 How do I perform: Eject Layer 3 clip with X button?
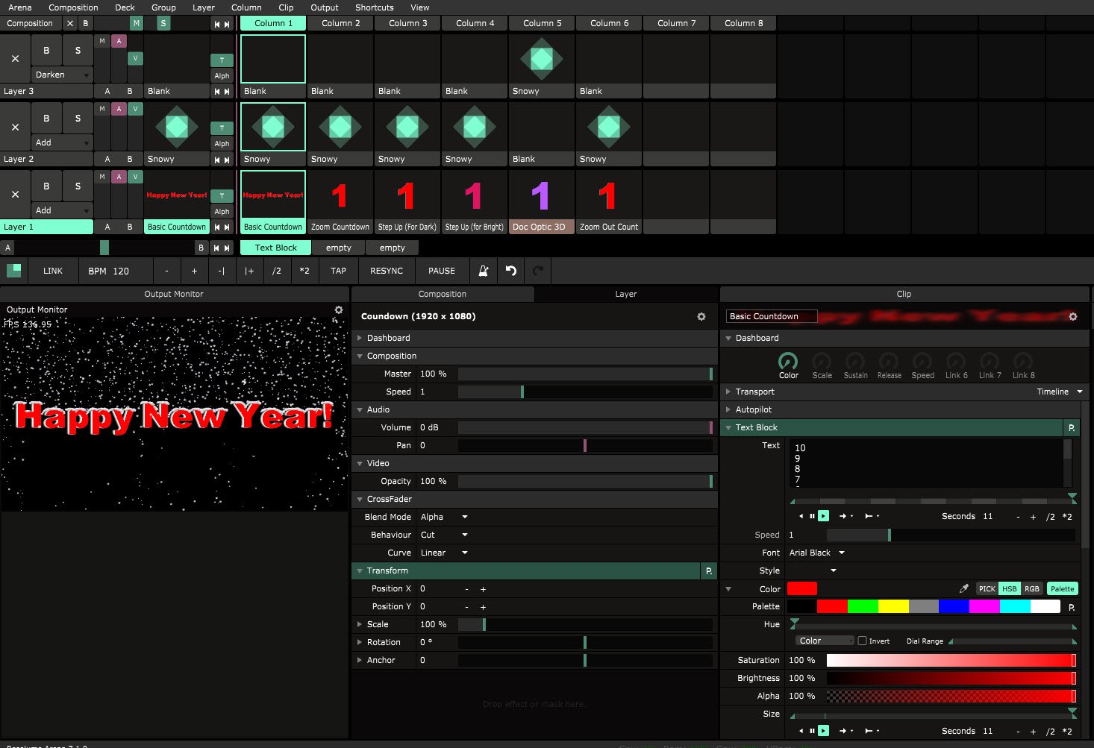point(15,58)
